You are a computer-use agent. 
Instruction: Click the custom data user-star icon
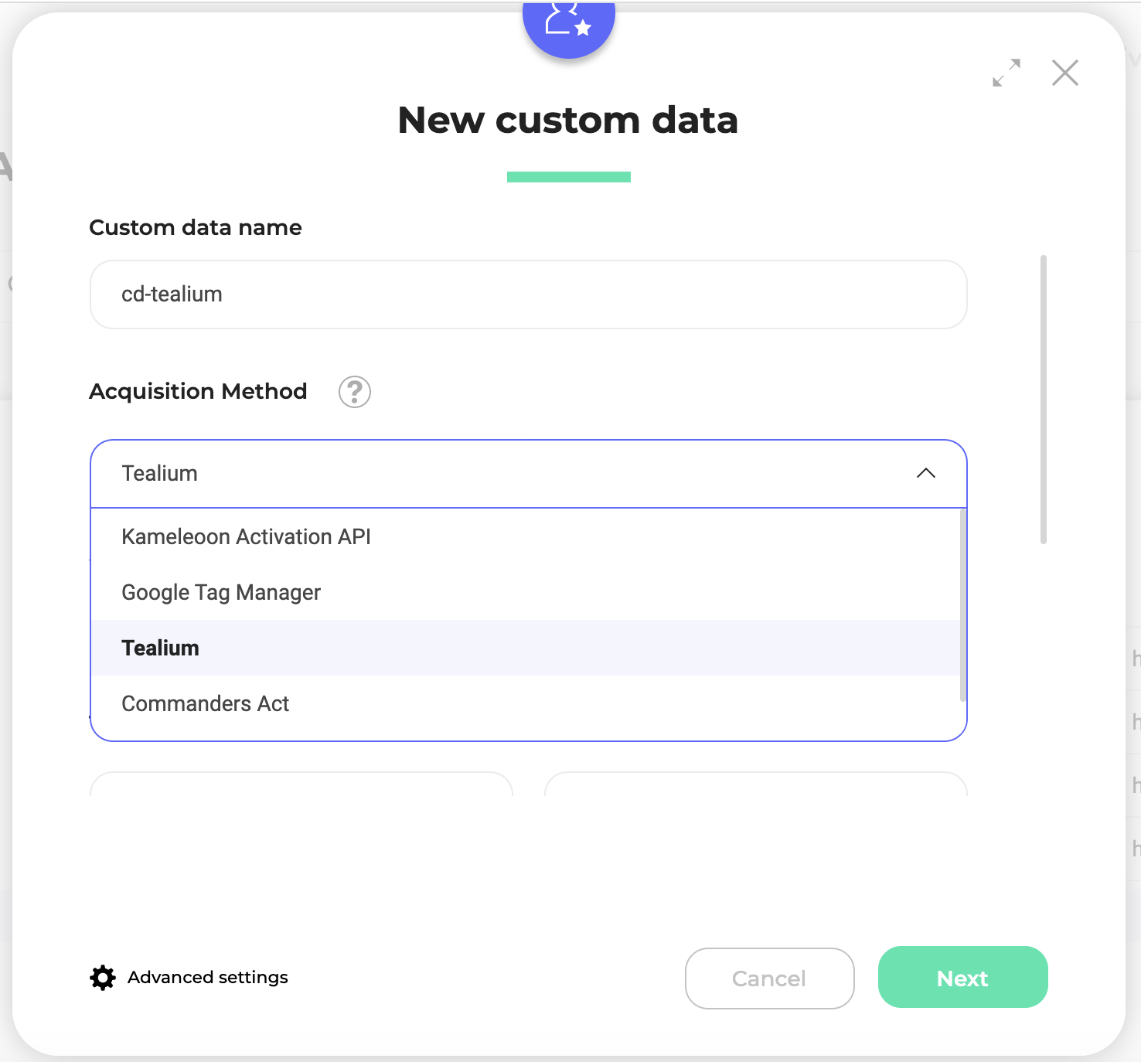click(x=568, y=22)
